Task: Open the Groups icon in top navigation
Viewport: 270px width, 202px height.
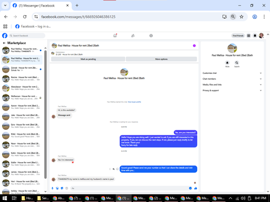Action: [151, 36]
